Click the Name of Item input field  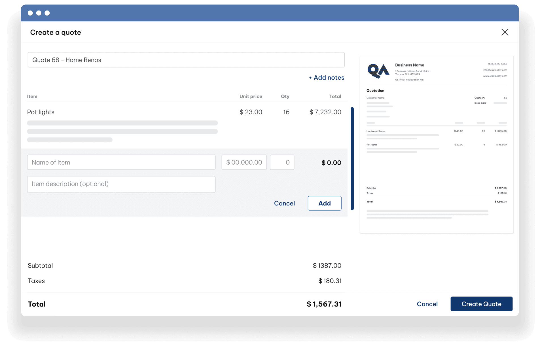[x=121, y=162]
